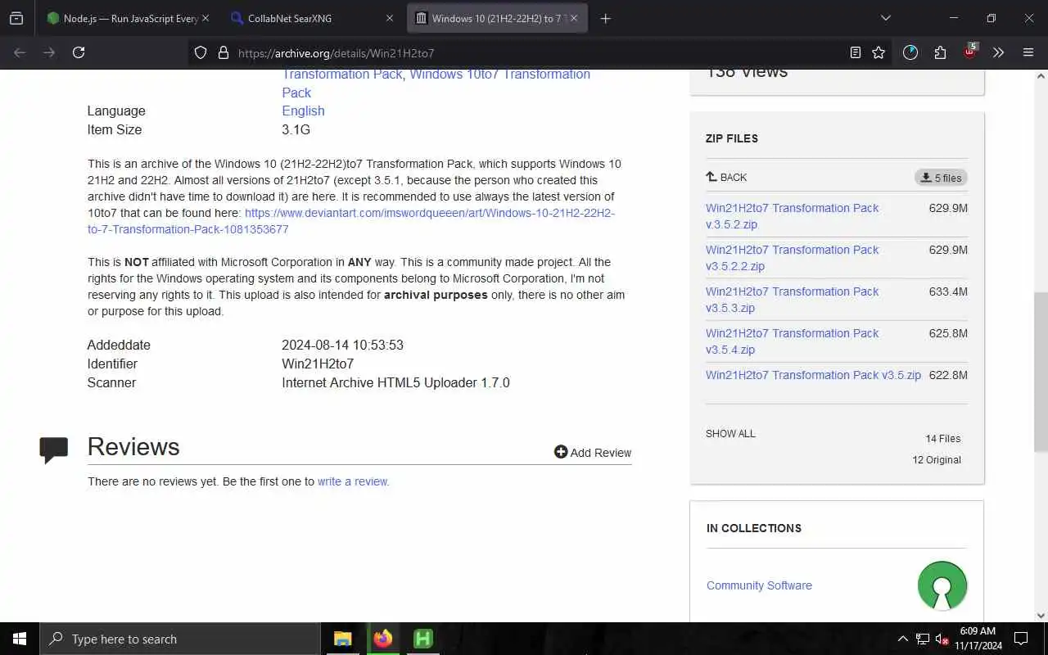Close the Node.js tab
The image size is (1048, 655).
coord(205,18)
